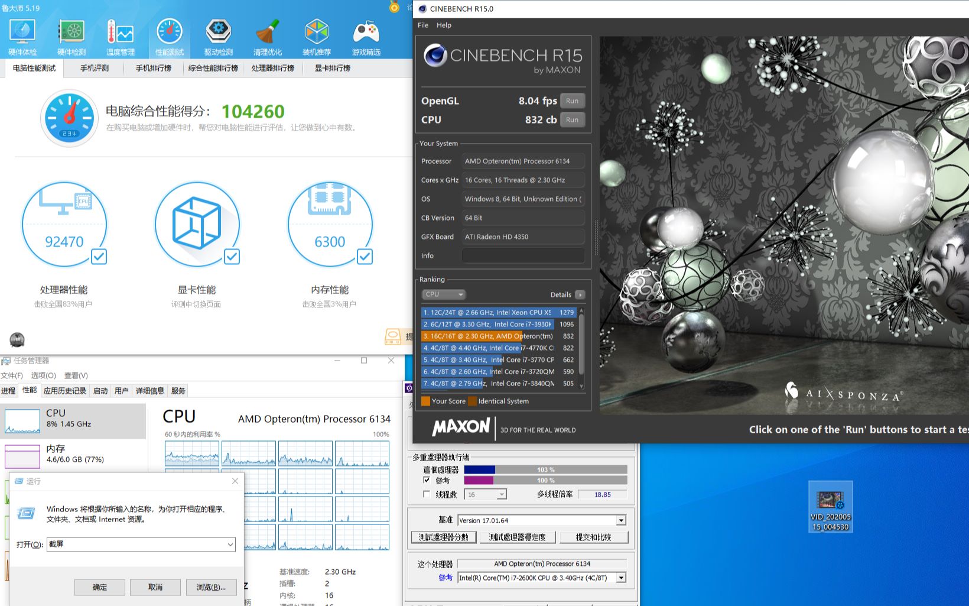The image size is (969, 606).
Task: Open Task Manager 选项(O) menu
Action: [43, 375]
